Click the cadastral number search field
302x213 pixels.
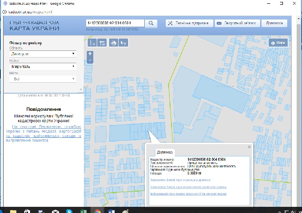click(115, 23)
